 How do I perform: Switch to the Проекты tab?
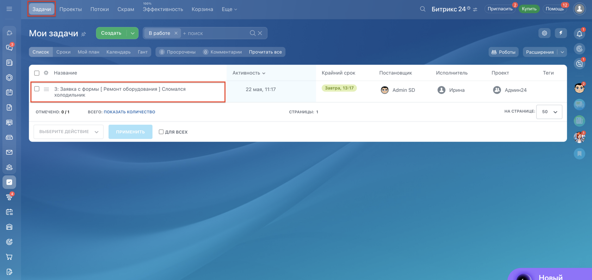point(70,9)
